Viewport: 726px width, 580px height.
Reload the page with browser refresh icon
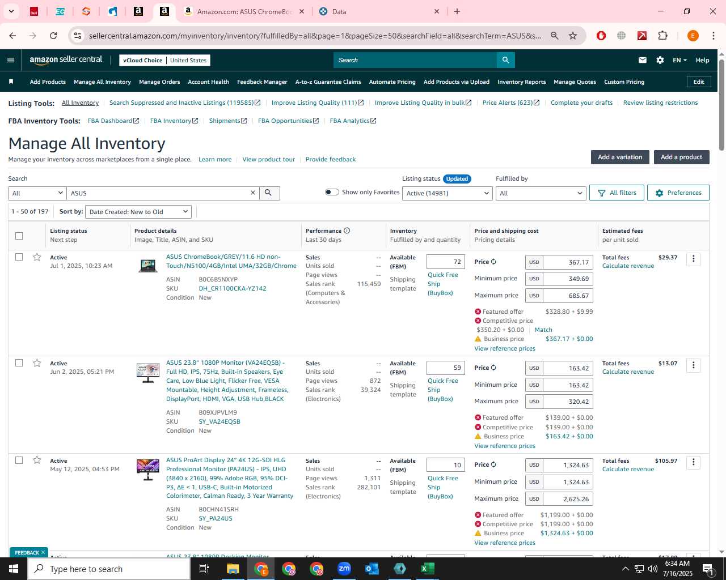pyautogui.click(x=53, y=36)
